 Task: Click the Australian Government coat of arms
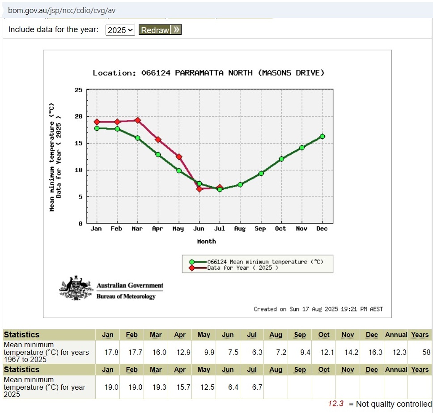pyautogui.click(x=75, y=288)
